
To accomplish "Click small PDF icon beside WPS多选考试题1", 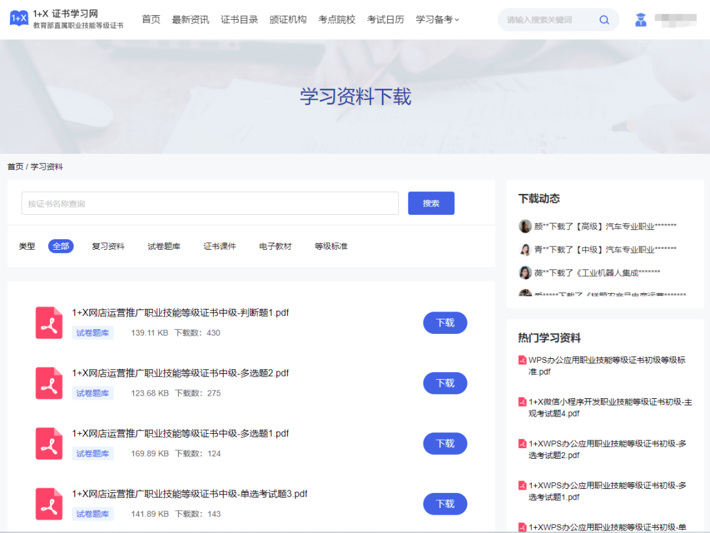I will click(522, 486).
